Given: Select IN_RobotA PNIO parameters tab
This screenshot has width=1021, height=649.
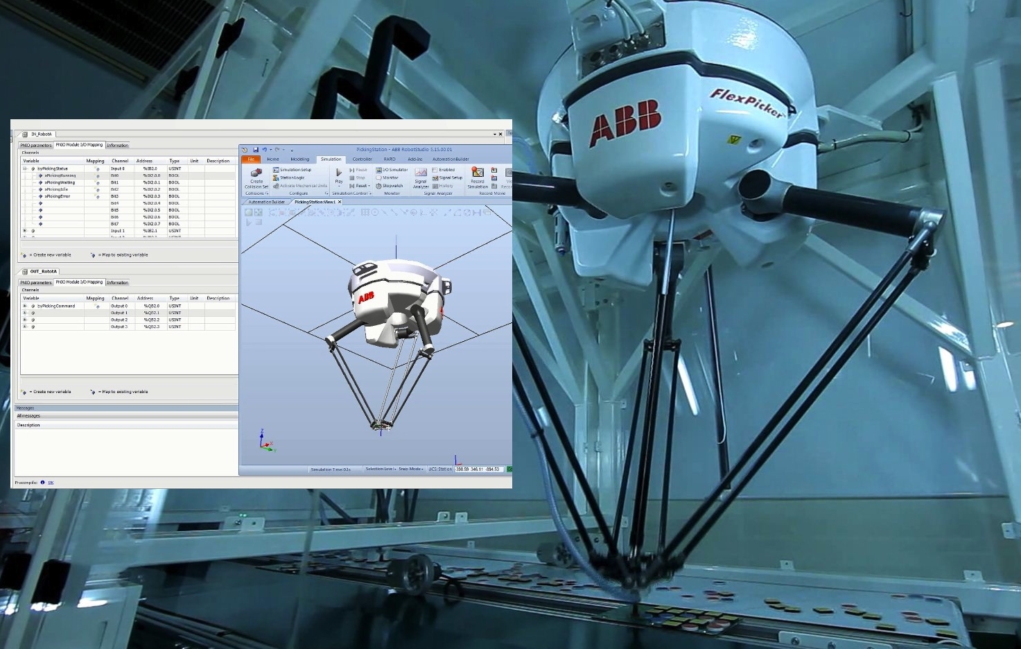Looking at the screenshot, I should 36,146.
